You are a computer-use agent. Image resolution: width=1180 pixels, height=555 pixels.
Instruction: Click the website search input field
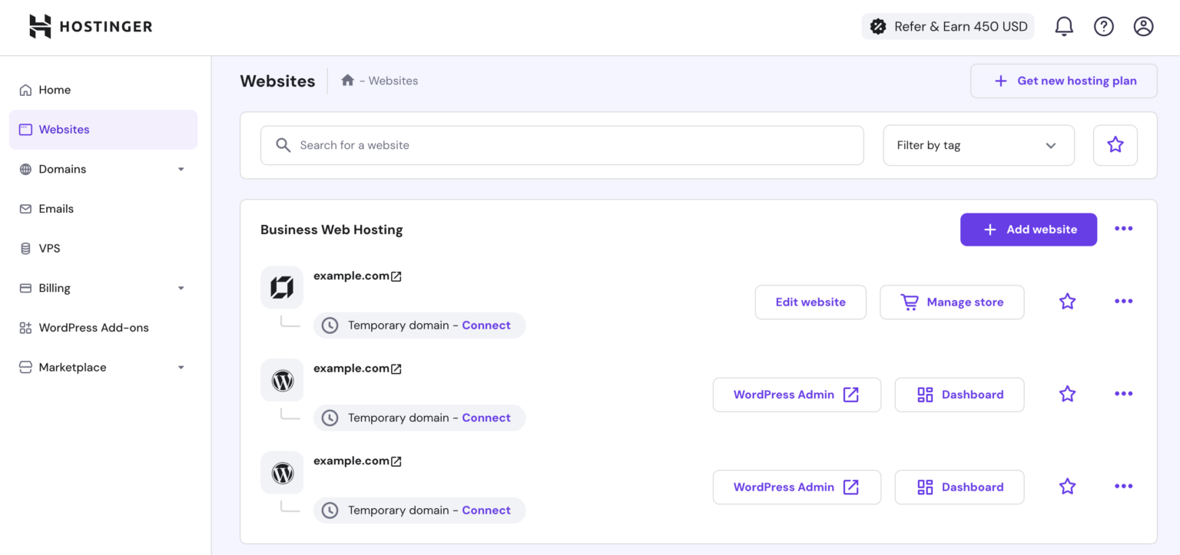[562, 145]
